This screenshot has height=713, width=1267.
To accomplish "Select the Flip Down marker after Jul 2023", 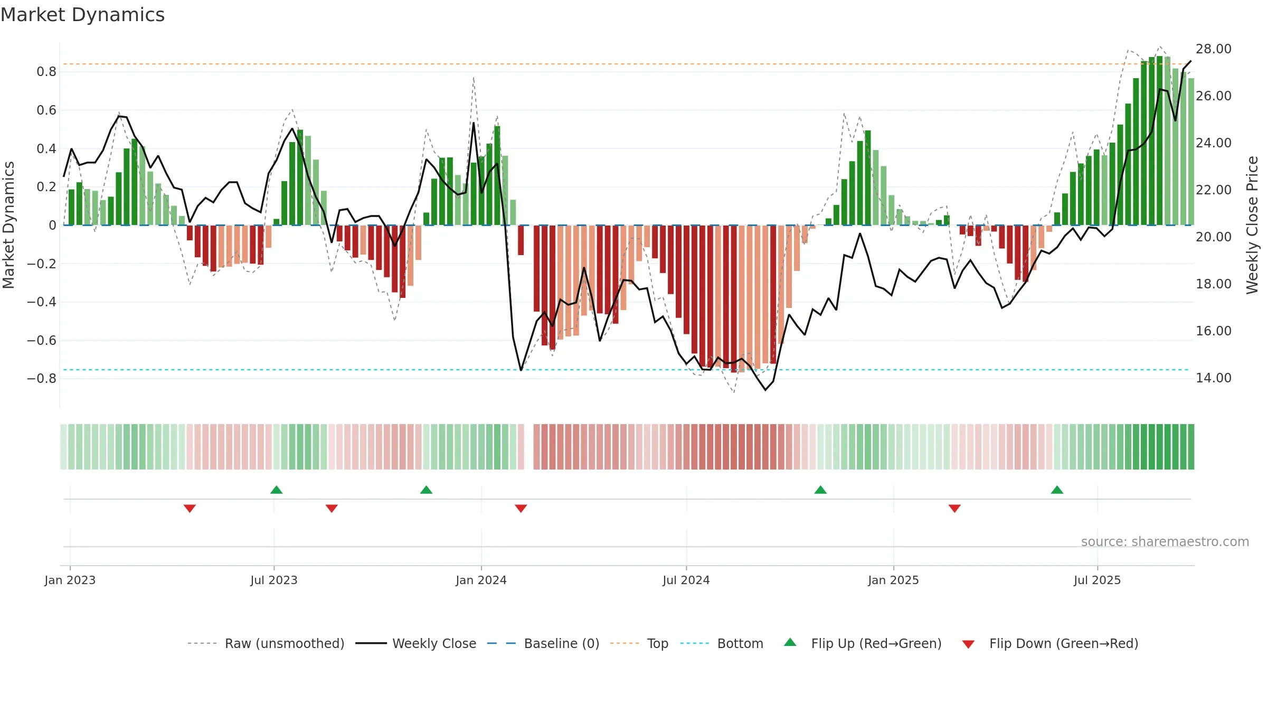I will [332, 508].
